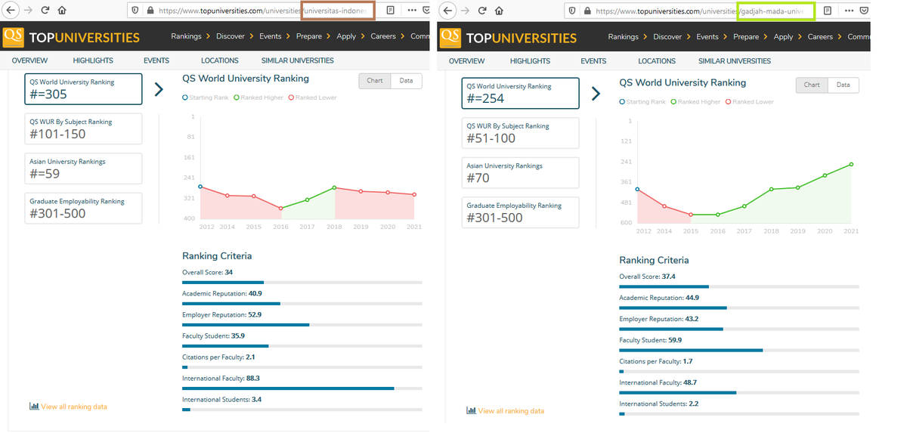
Task: Open page actions menu in left browser
Action: coord(411,11)
